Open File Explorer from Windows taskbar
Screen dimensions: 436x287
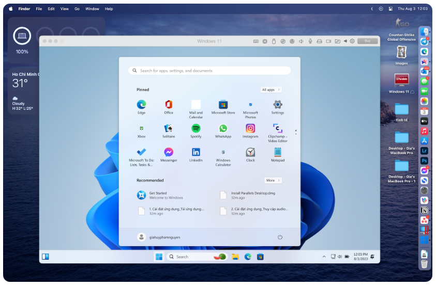235,257
